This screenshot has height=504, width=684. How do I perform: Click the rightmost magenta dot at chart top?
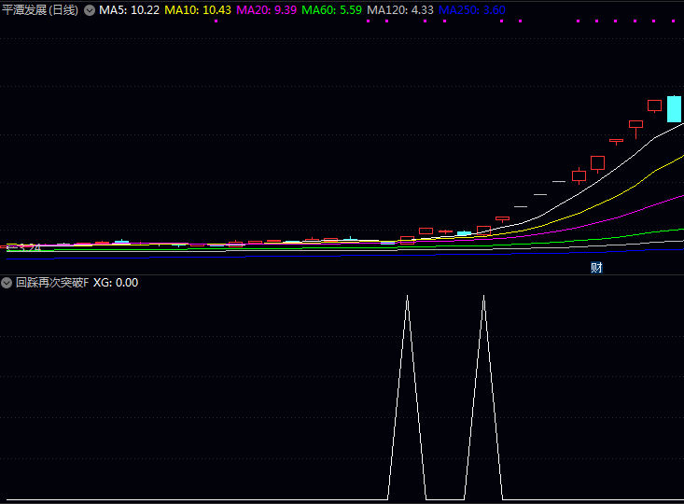[674, 21]
